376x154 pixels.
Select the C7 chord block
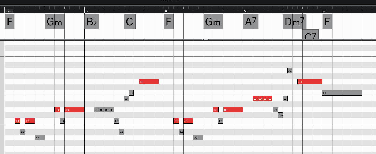(310, 35)
